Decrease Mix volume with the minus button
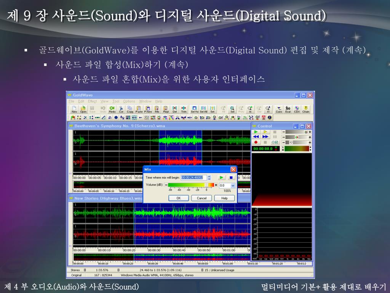 (x=166, y=185)
